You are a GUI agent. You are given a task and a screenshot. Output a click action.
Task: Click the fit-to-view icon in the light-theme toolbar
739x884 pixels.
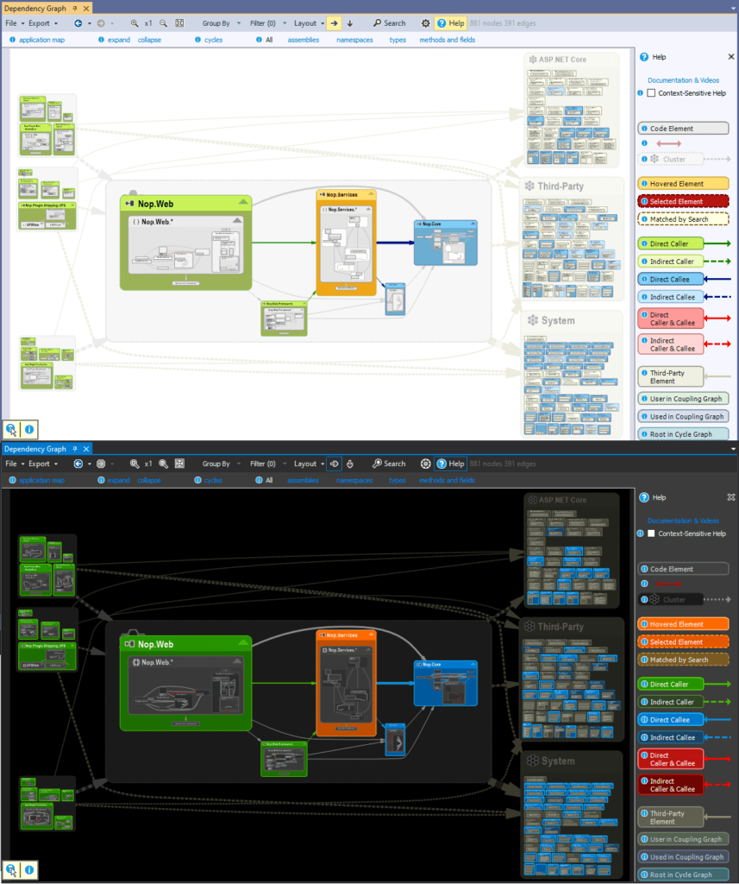tap(179, 23)
